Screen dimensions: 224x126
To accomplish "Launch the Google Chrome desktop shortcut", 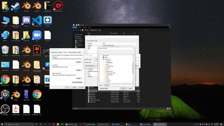I will coord(5,80).
